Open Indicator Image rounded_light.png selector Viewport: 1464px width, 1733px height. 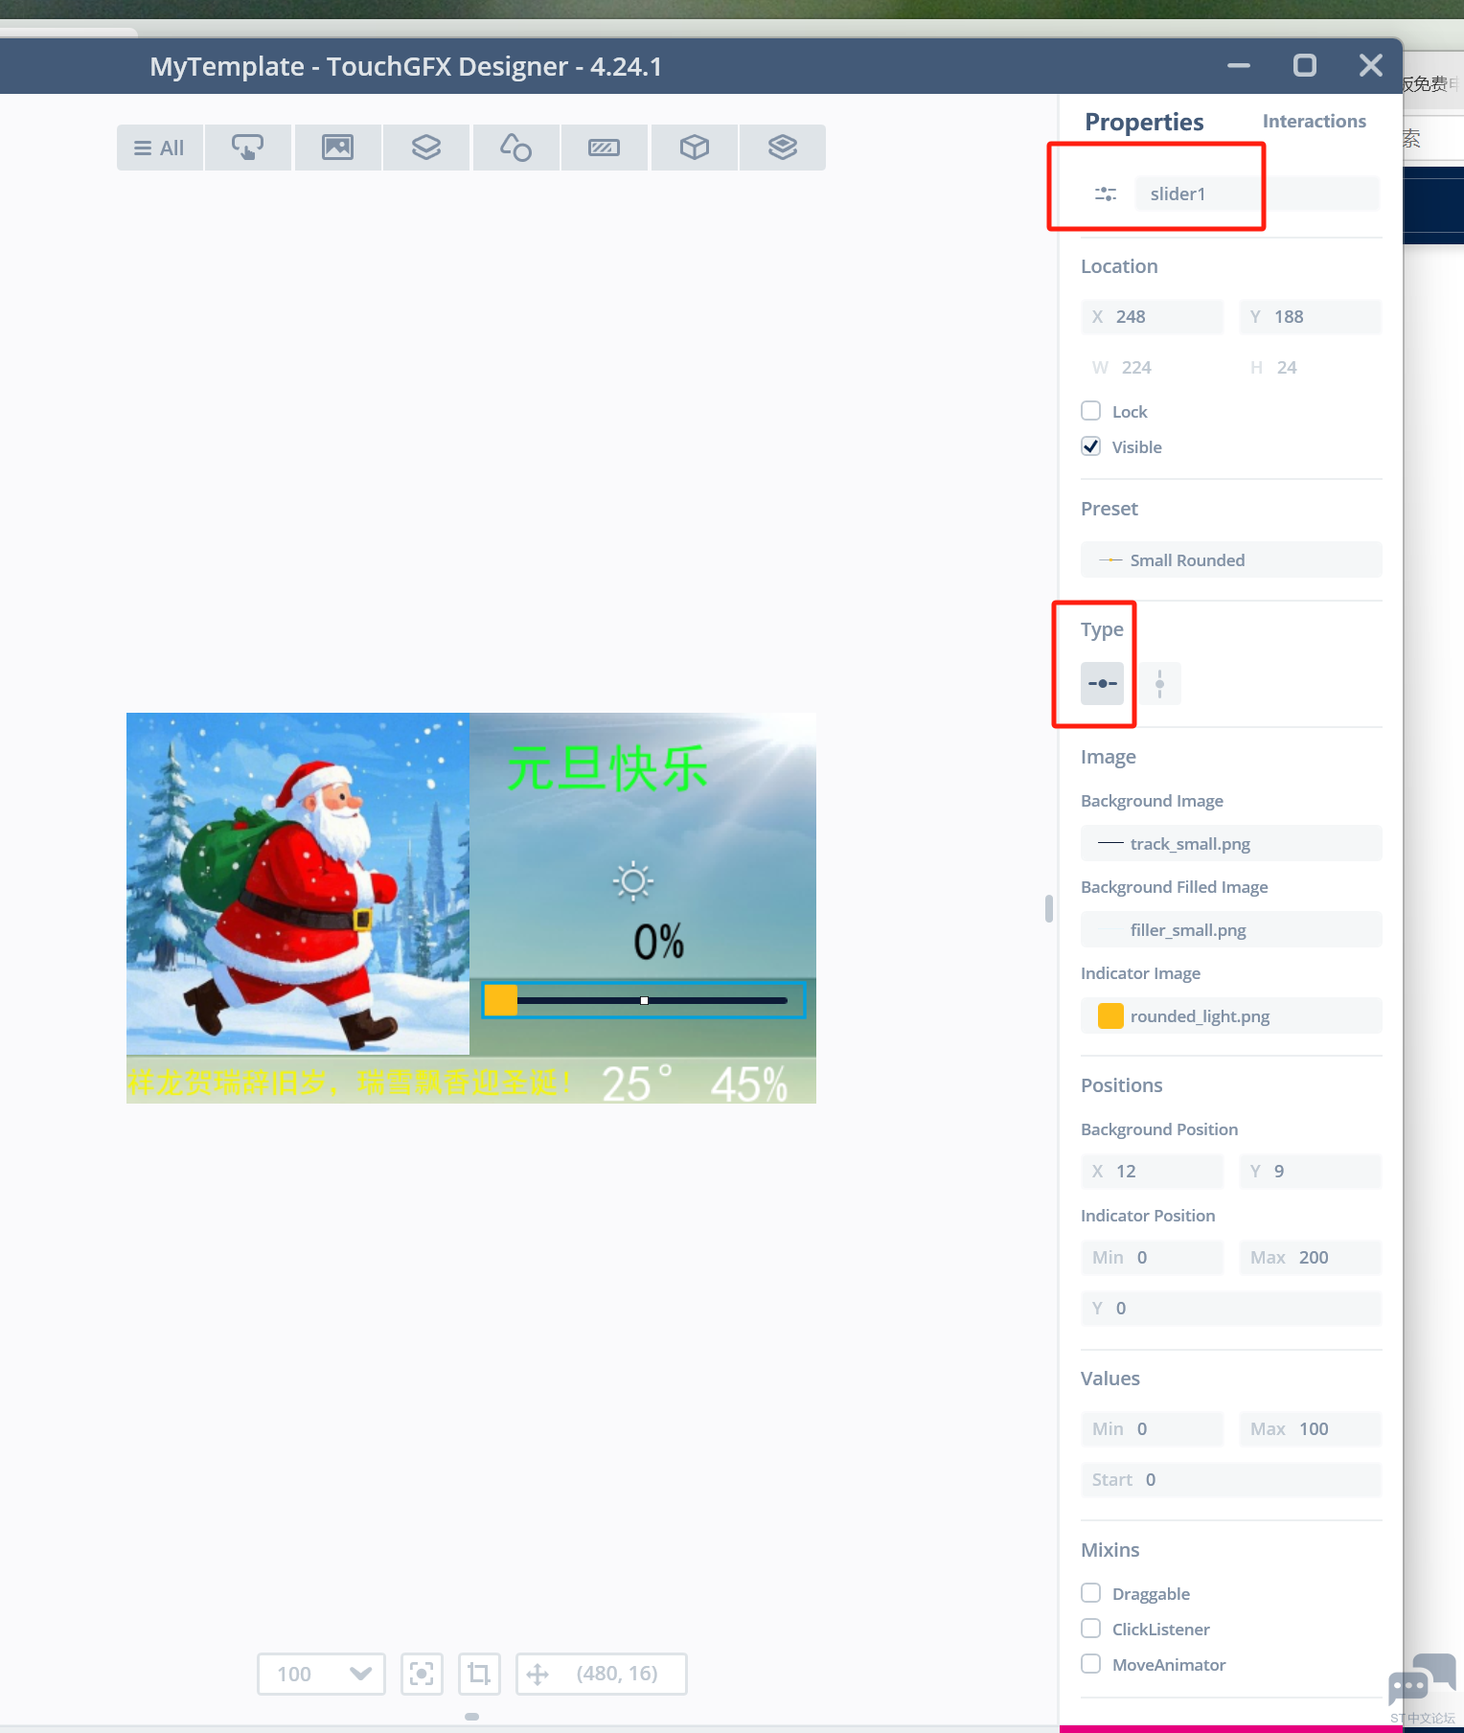[1231, 1015]
